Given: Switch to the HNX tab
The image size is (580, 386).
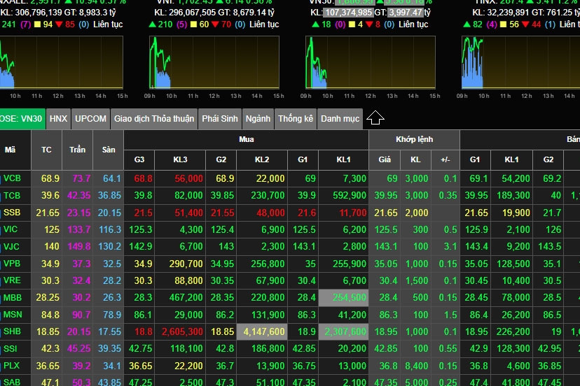Looking at the screenshot, I should tap(59, 119).
